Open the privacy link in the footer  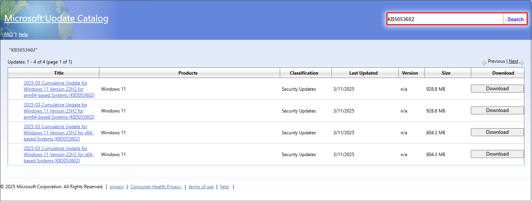pos(117,187)
